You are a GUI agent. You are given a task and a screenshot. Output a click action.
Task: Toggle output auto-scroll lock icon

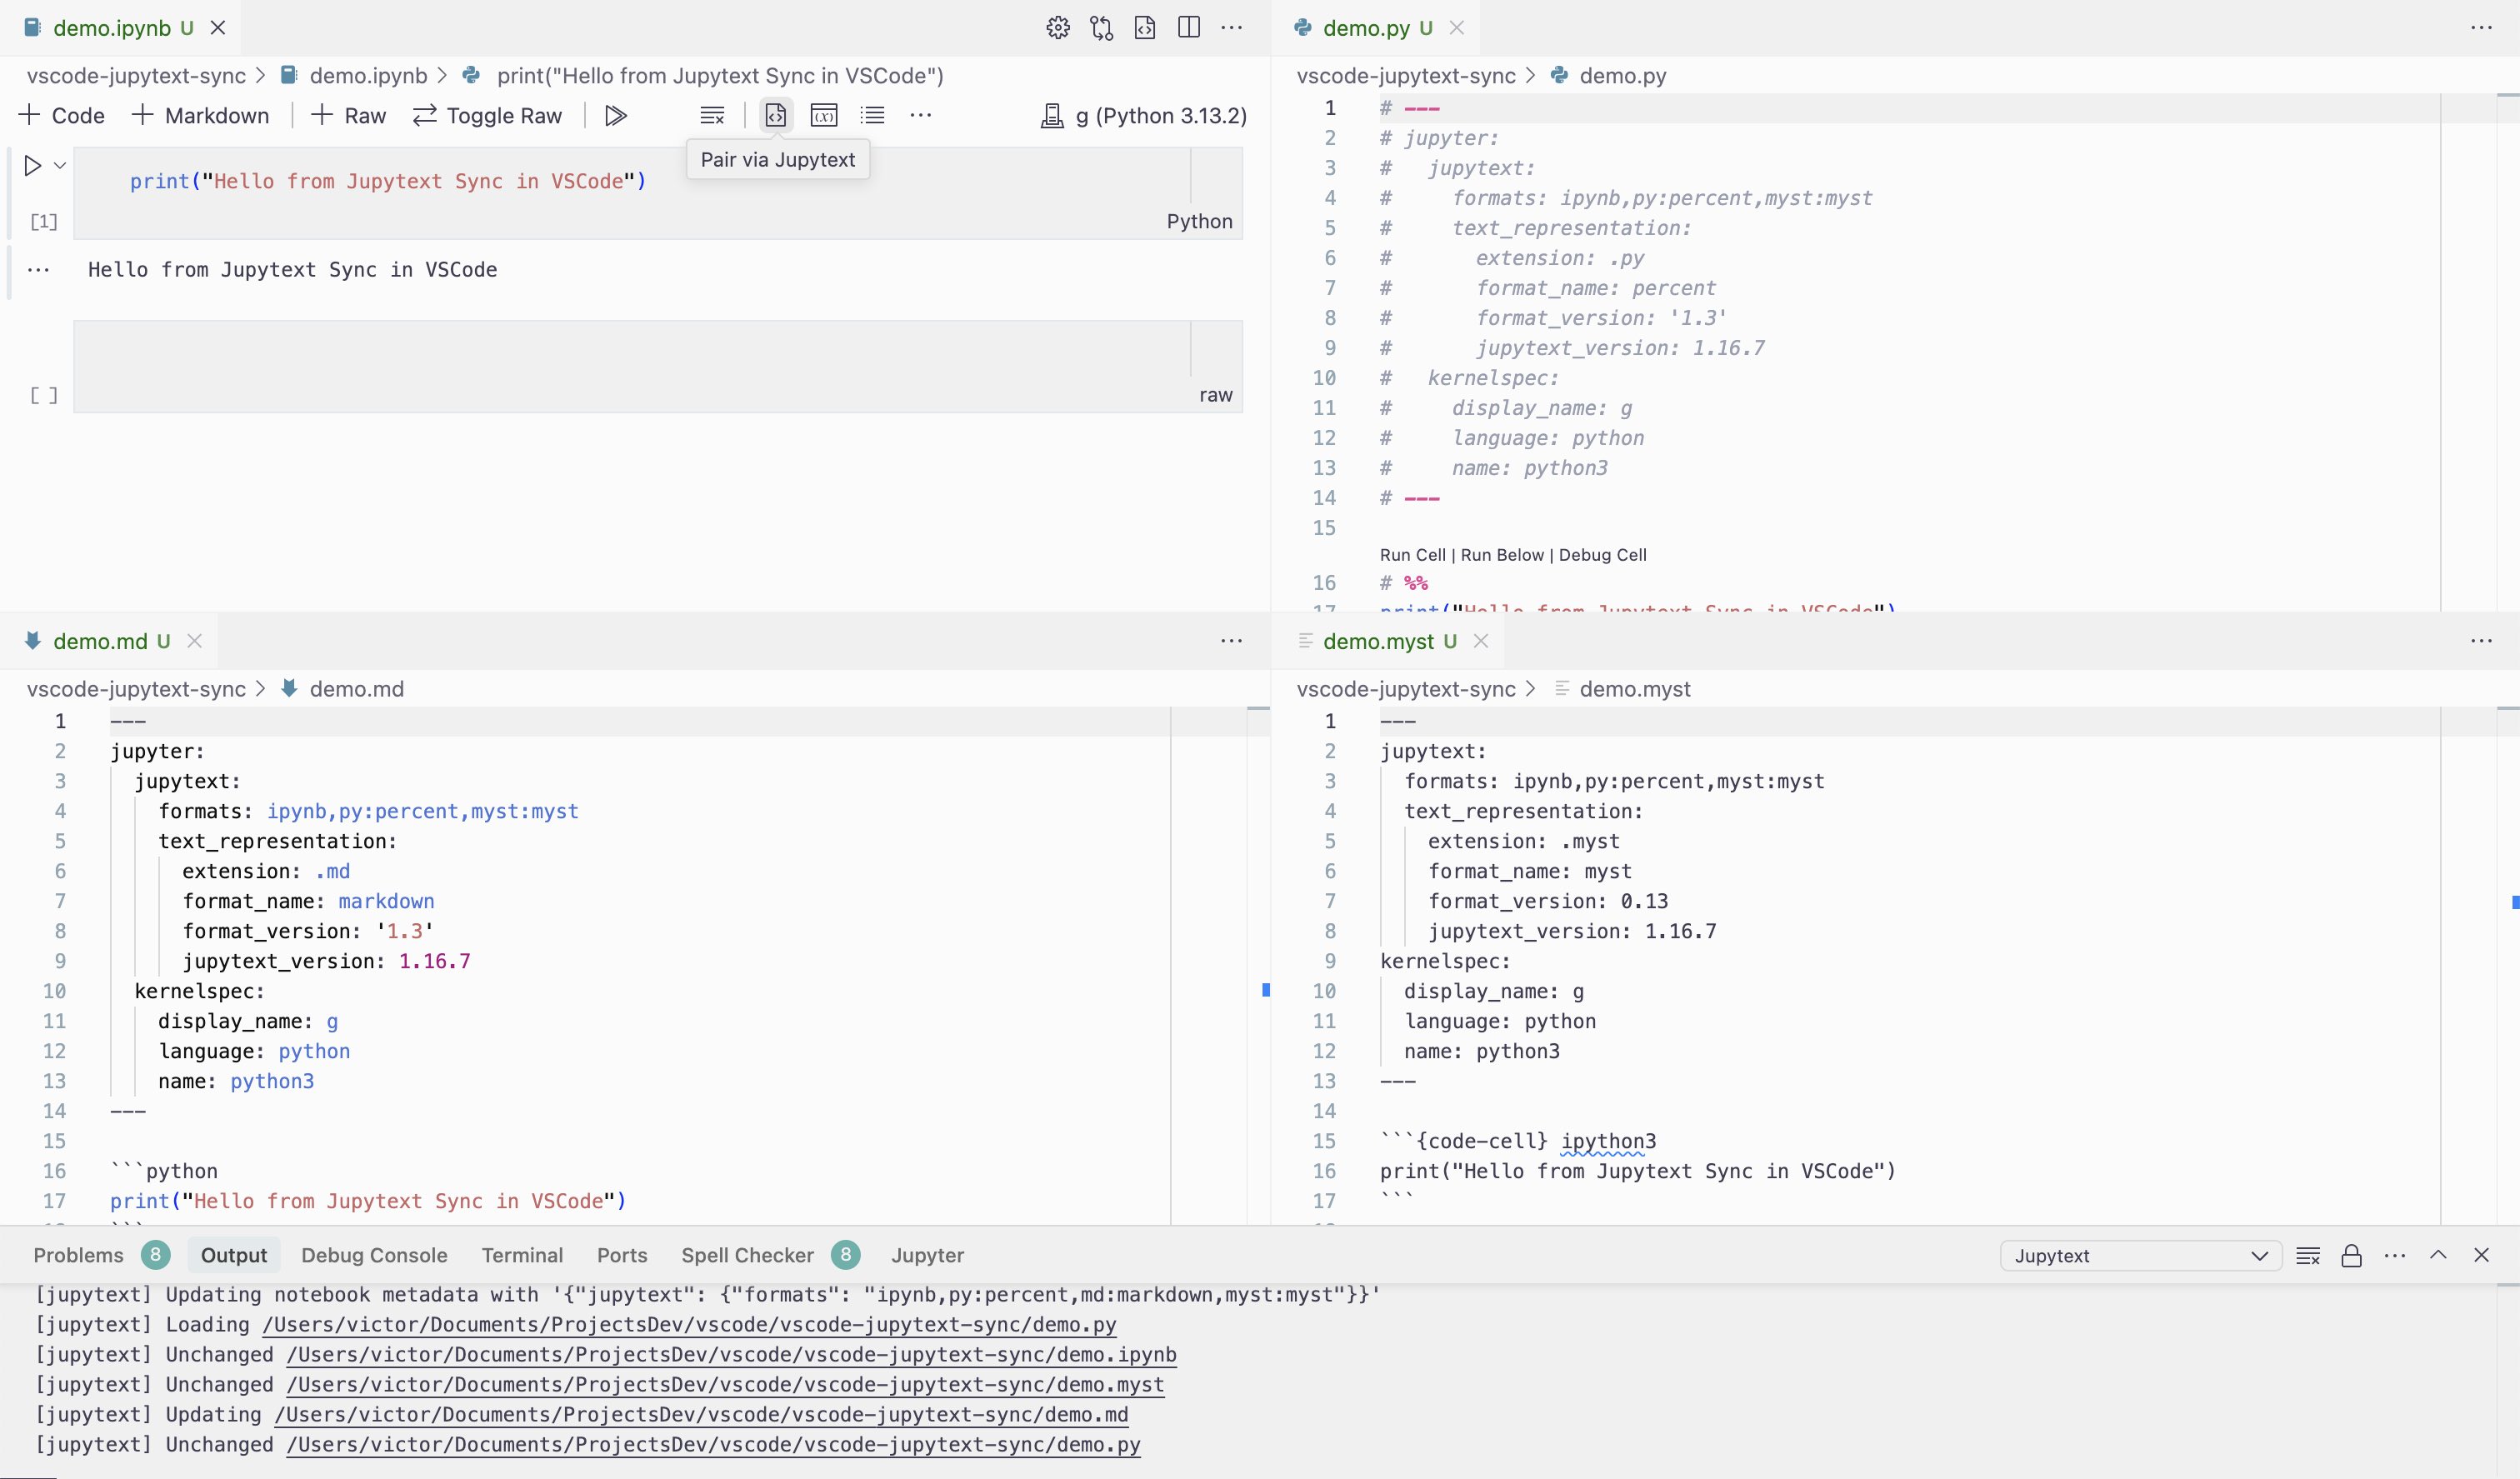pos(2351,1256)
